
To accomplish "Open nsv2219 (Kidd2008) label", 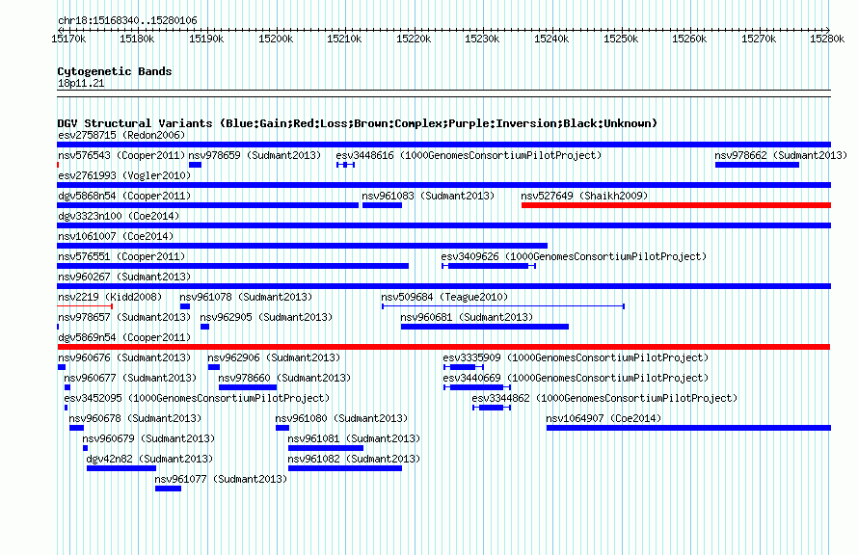I will (x=110, y=297).
